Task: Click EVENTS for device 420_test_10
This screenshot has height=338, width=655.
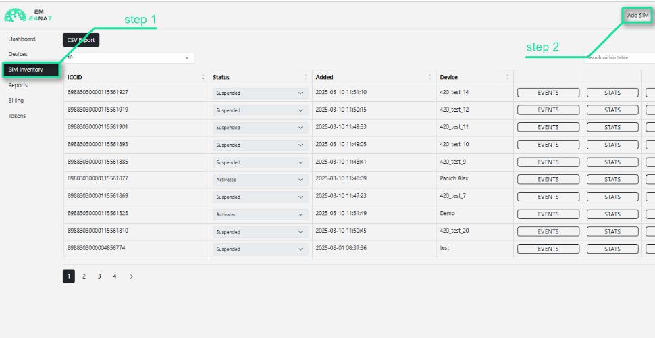Action: (x=548, y=145)
